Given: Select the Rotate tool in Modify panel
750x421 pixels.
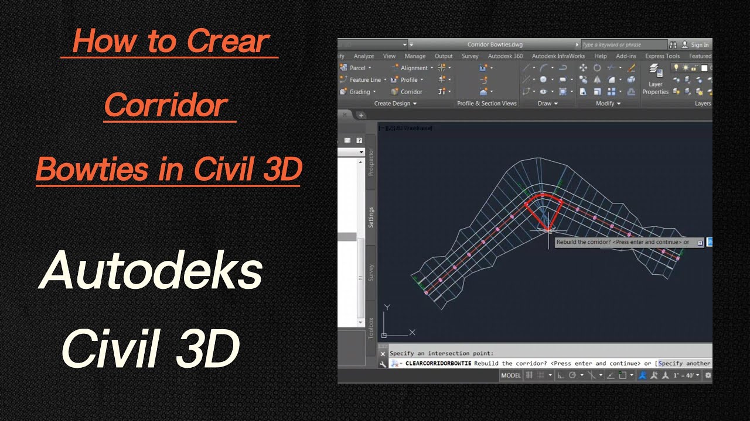Looking at the screenshot, I should tap(597, 68).
